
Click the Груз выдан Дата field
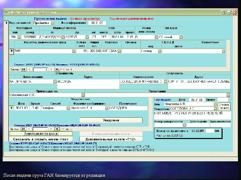coord(197,100)
